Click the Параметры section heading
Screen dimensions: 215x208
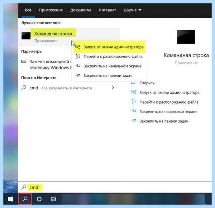point(32,51)
